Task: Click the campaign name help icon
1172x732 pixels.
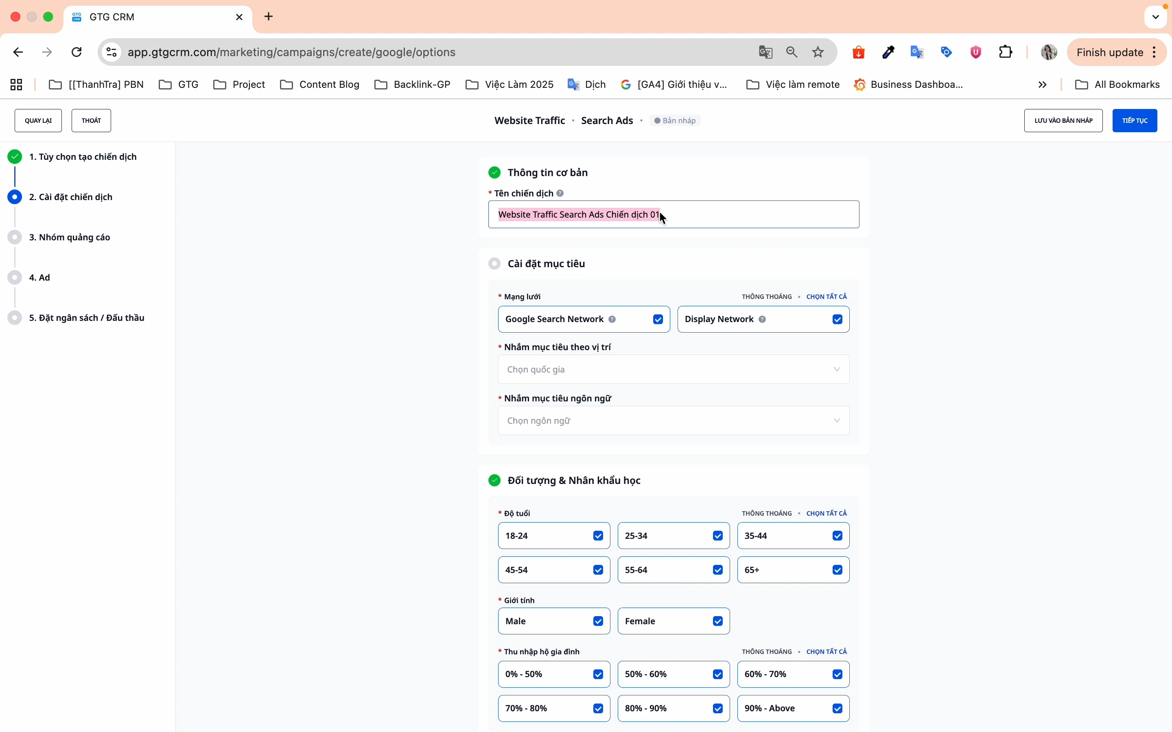Action: 560,193
